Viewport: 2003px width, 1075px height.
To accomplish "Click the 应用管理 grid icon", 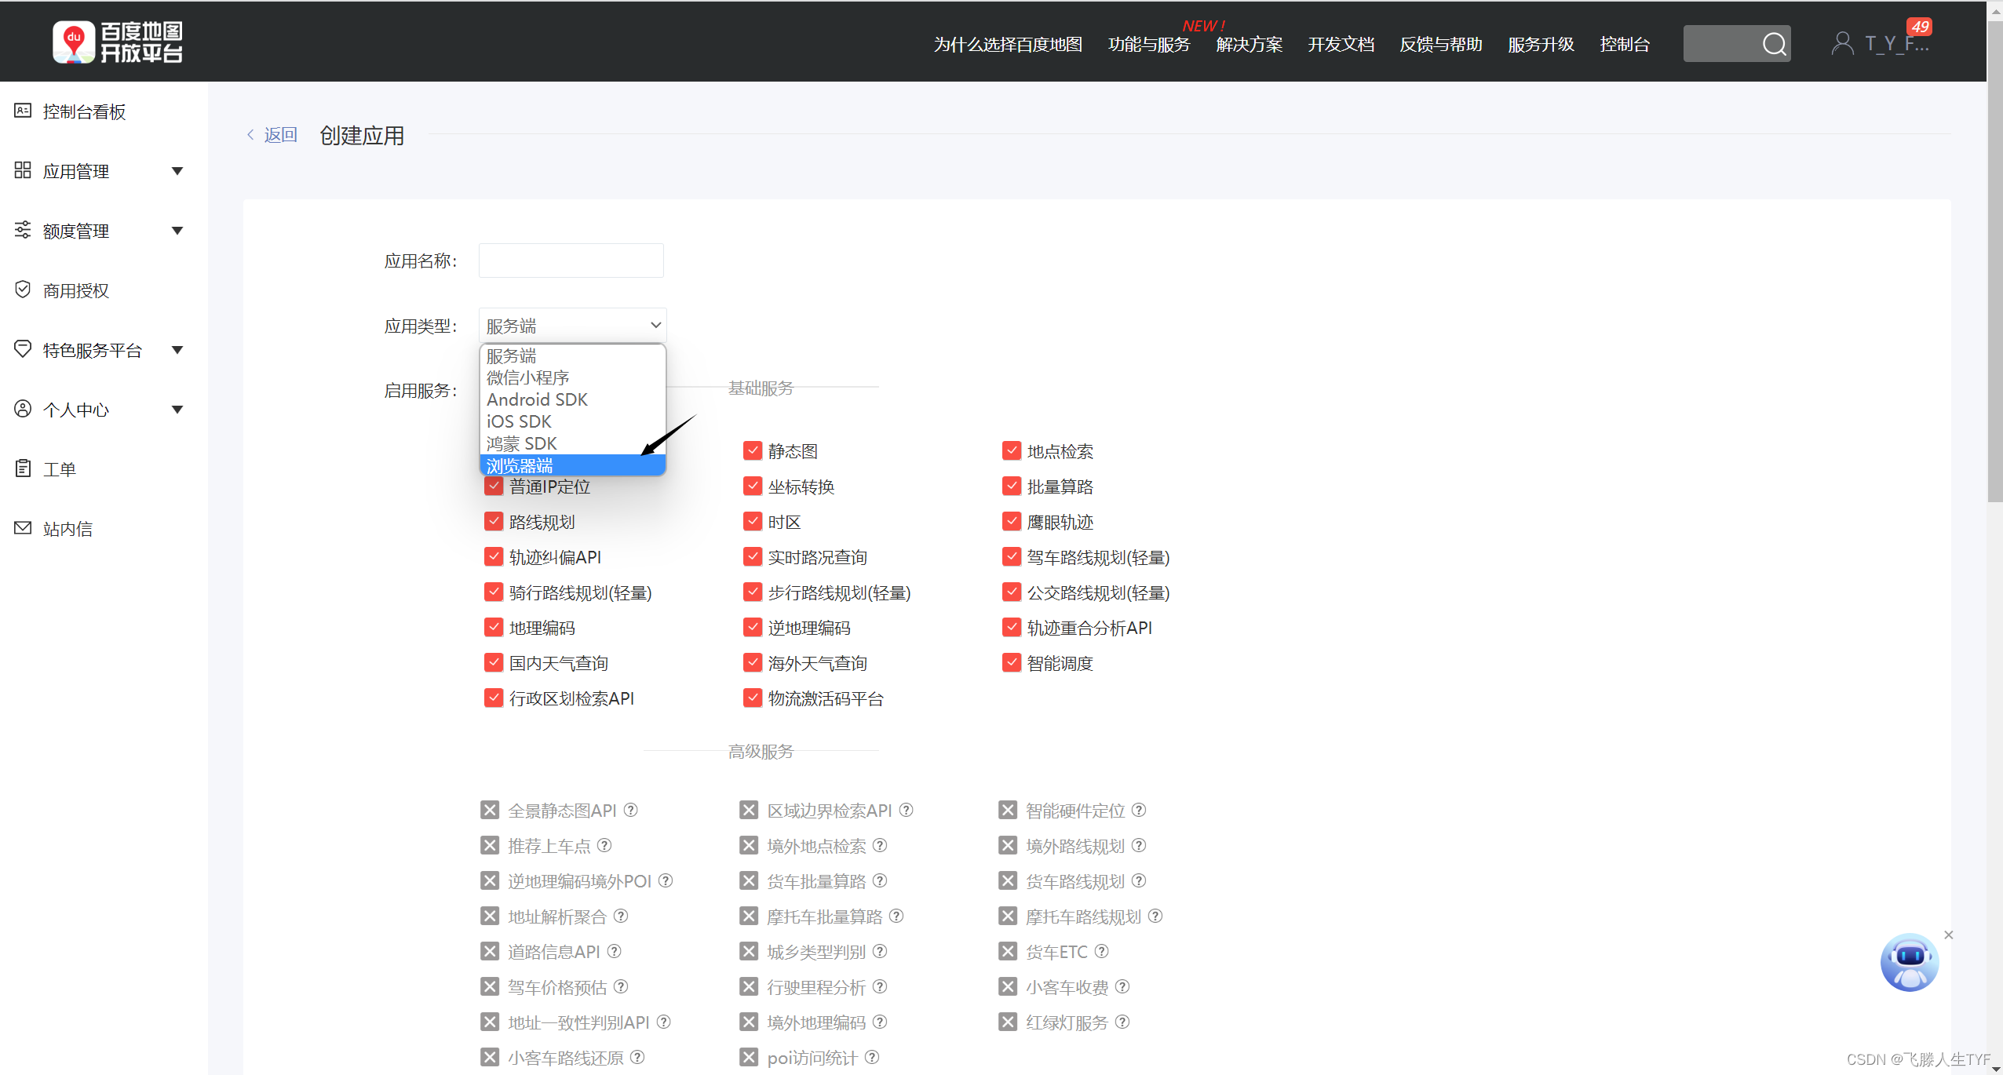I will pos(23,170).
